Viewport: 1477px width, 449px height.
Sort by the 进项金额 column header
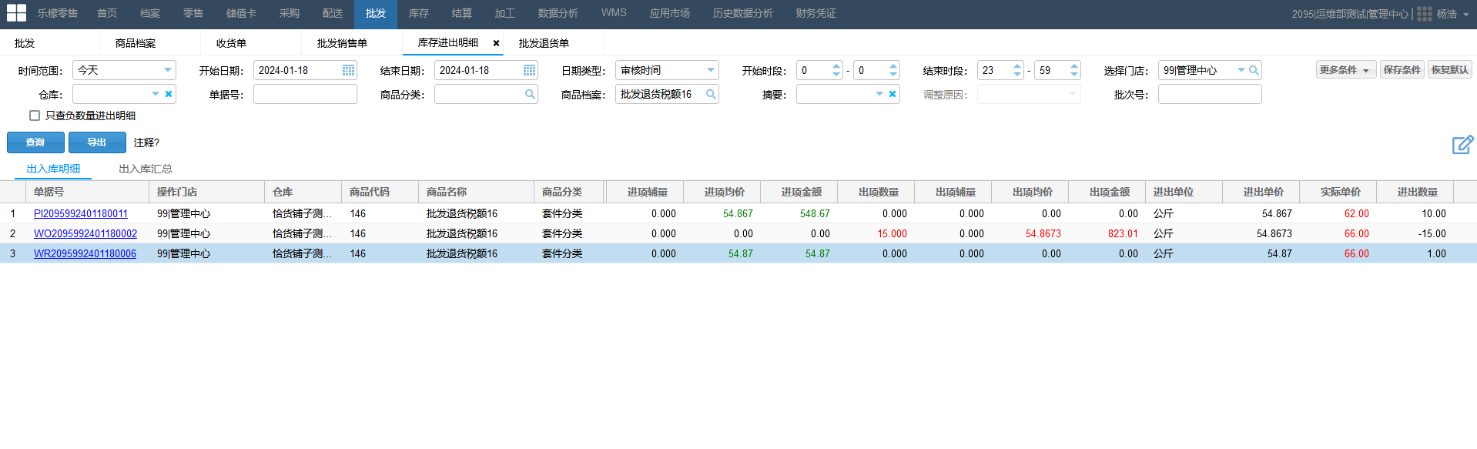pos(799,192)
